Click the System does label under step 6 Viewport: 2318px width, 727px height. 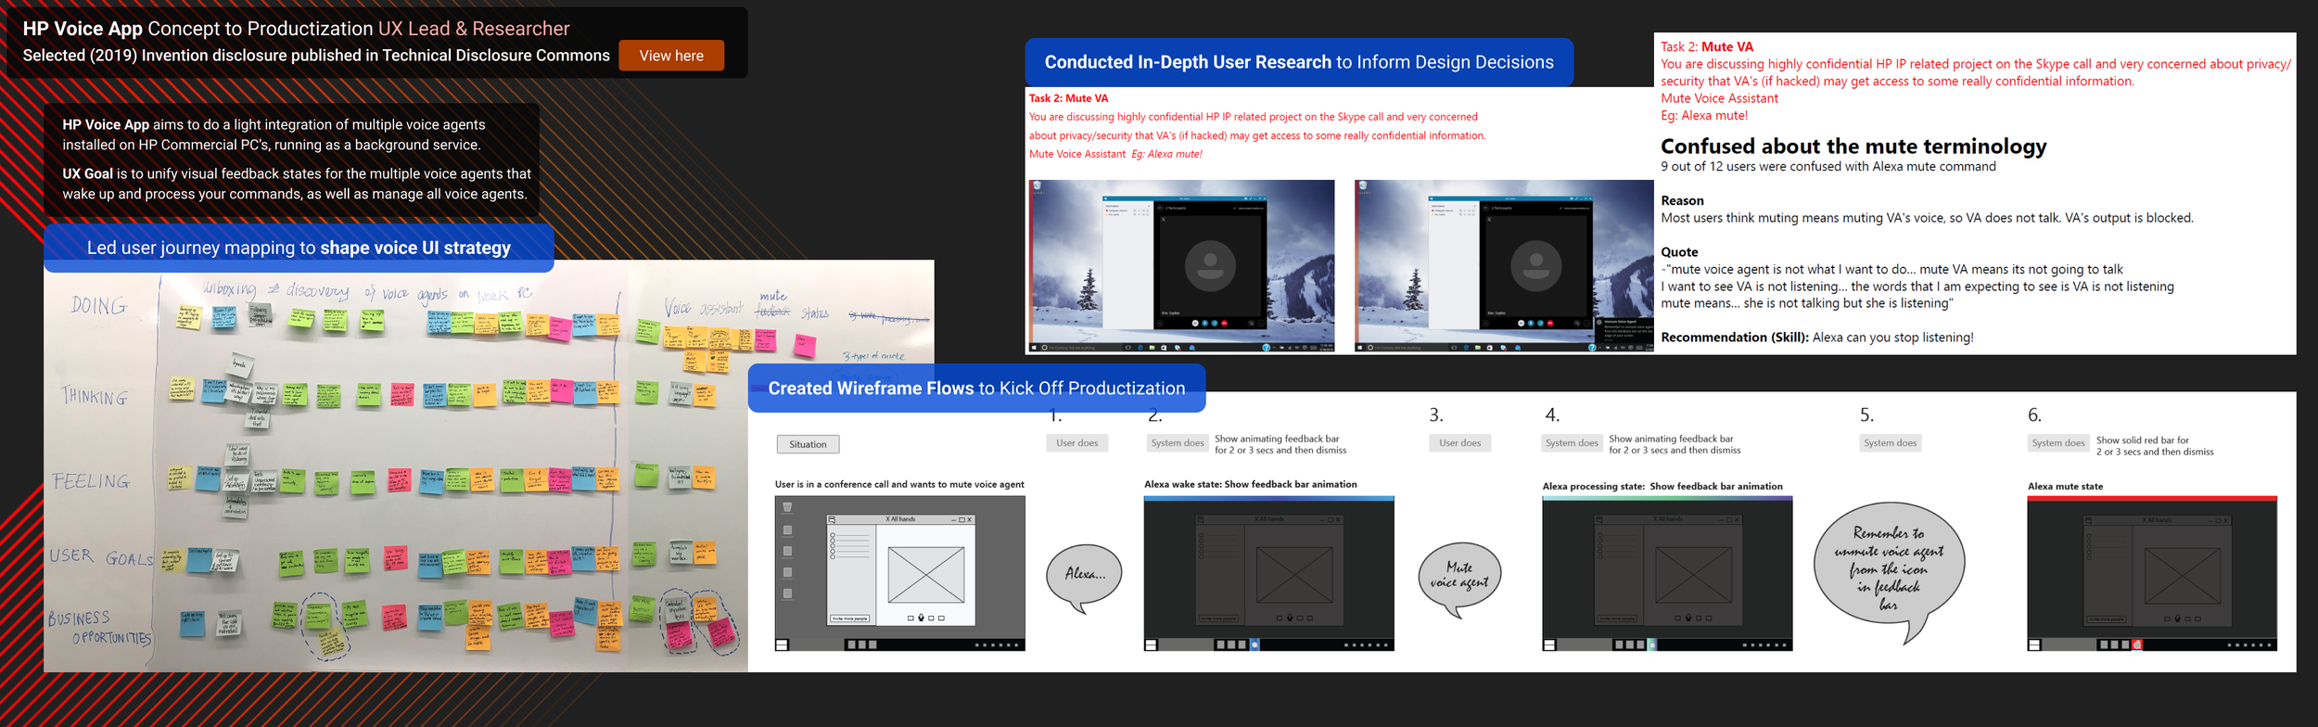[x=2058, y=443]
